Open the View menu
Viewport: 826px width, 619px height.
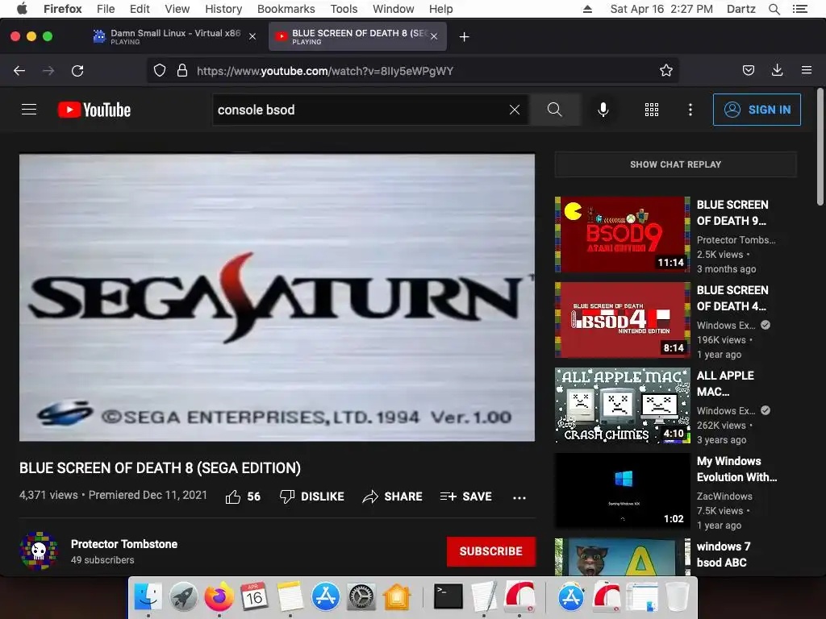[177, 9]
